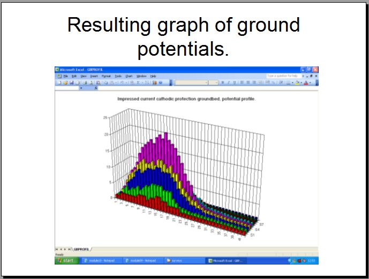Image resolution: width=369 pixels, height=279 pixels.
Task: Toggle Italic formatting
Action: 229,82
